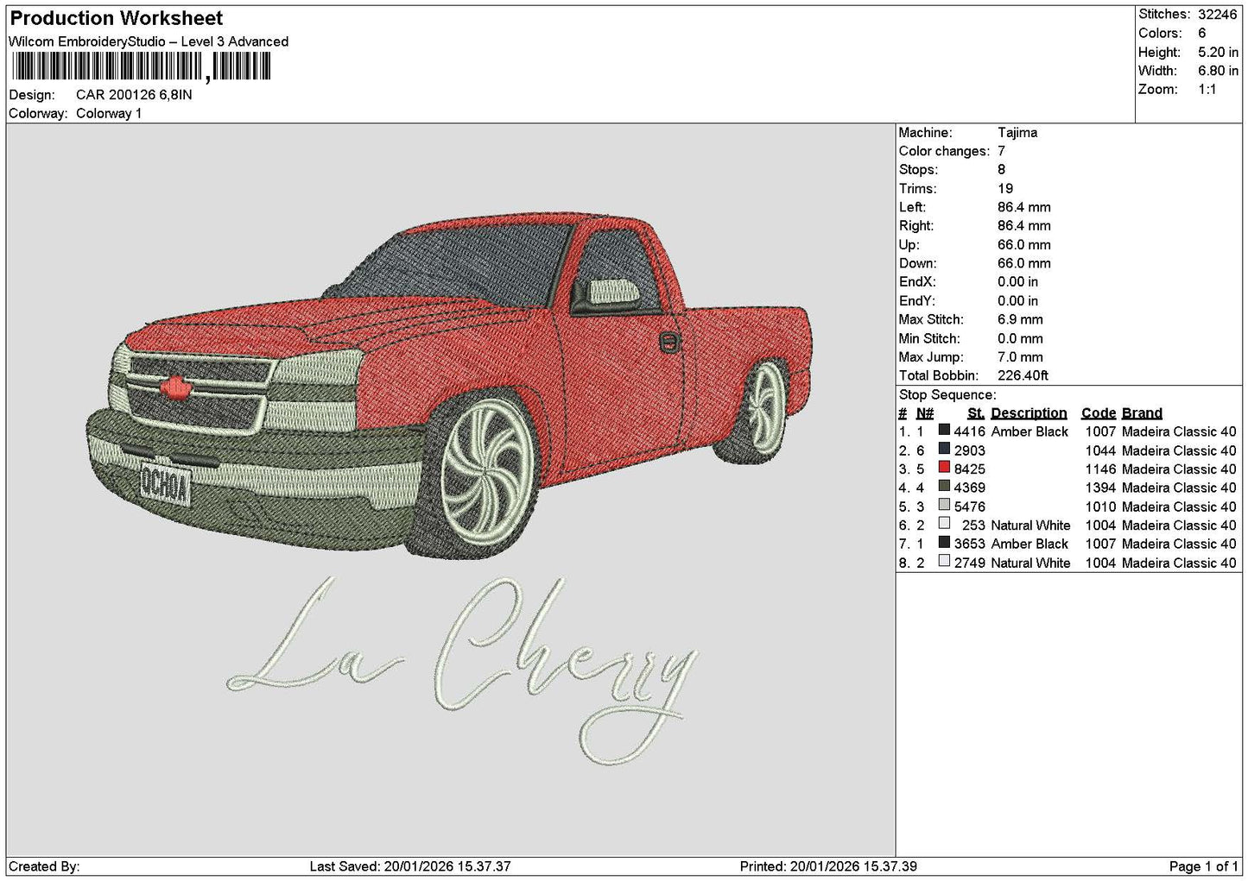
Task: Click the Machine value 'Tajima'
Action: 1017,133
